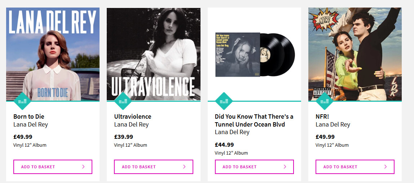The image size is (414, 183).
Task: Add Ultraviolence vinyl to basket
Action: click(x=153, y=167)
